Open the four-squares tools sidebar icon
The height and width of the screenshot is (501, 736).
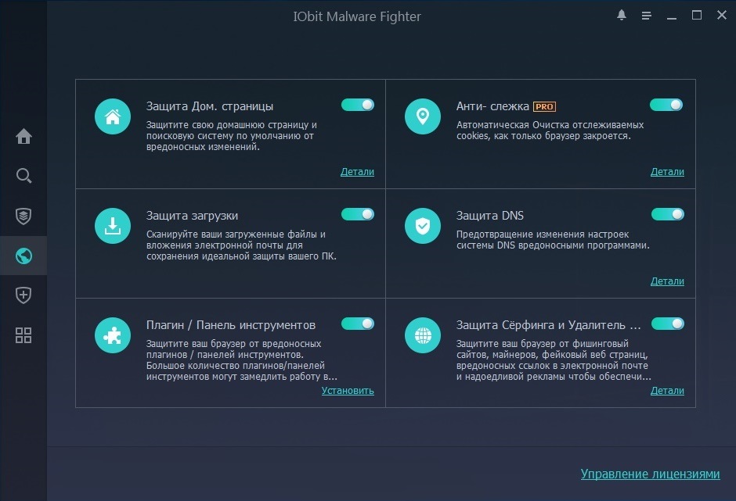click(x=23, y=335)
